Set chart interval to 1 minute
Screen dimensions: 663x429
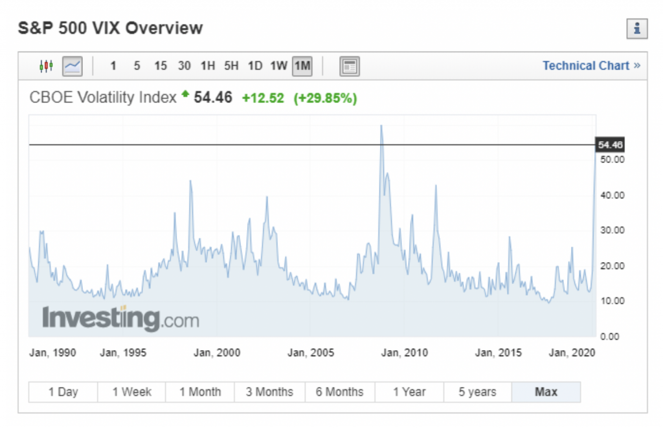tap(113, 66)
